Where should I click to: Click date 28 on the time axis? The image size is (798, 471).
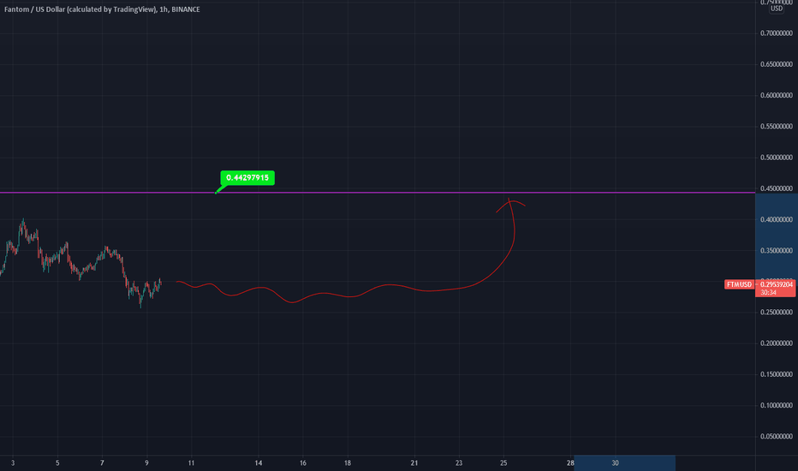pyautogui.click(x=570, y=462)
